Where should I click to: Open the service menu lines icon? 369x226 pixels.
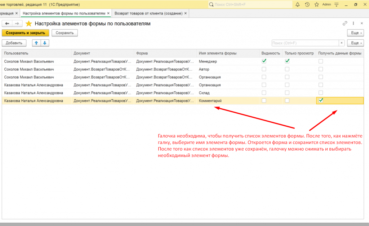(337, 4)
